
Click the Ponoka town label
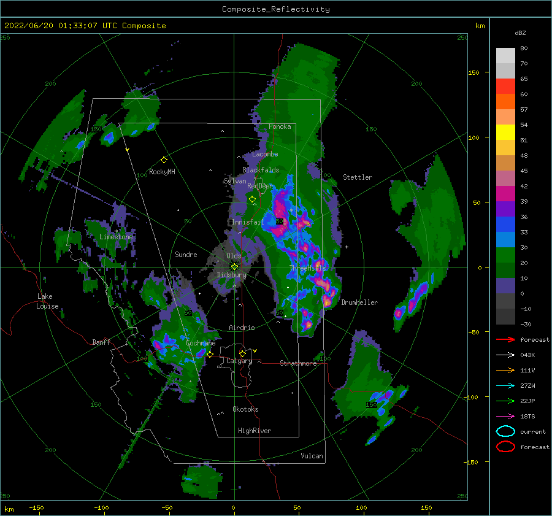pyautogui.click(x=280, y=126)
